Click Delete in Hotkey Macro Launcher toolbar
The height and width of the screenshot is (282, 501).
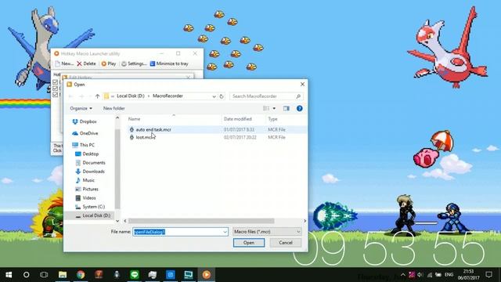(x=86, y=63)
